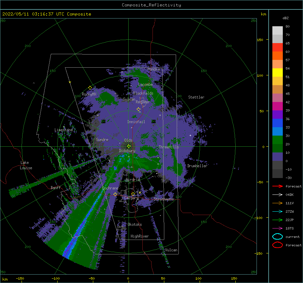Screen dimensions: 303x283
Task: Pick the red 60-65 dBZ swatch
Action: tap(277, 47)
